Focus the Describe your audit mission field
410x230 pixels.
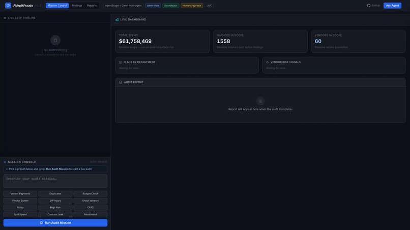(55, 181)
